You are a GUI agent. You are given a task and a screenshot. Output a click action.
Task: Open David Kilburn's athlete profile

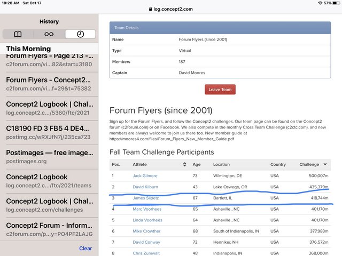[145, 187]
